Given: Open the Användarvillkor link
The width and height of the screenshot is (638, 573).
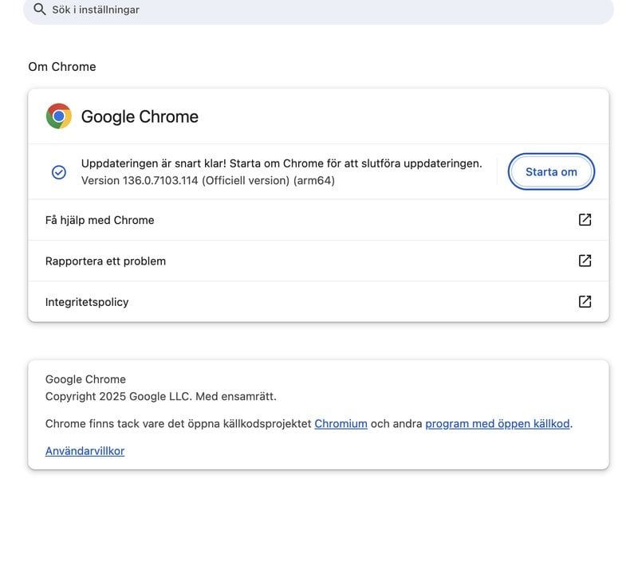Looking at the screenshot, I should [x=85, y=451].
